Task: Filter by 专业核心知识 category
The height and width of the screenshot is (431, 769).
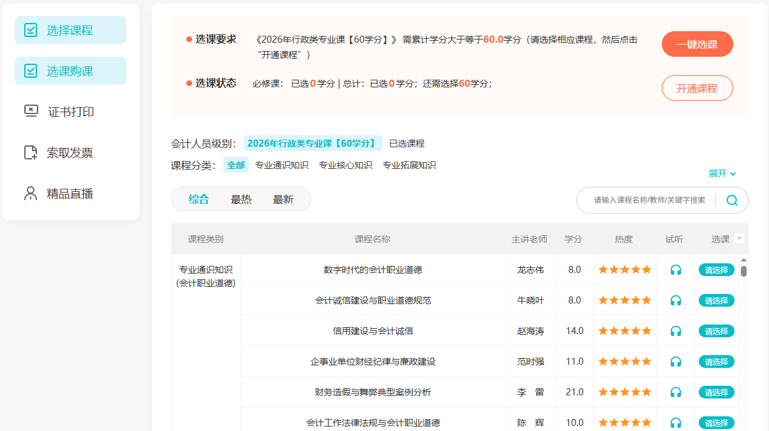Action: click(345, 165)
